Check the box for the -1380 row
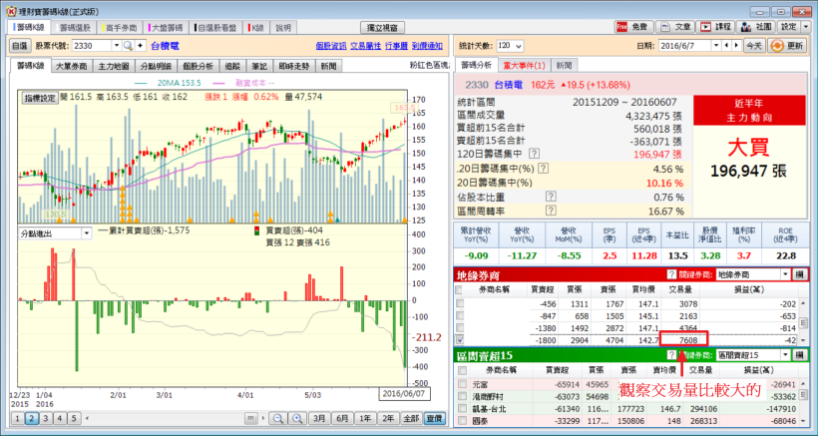Image resolution: width=818 pixels, height=436 pixels. (x=460, y=328)
